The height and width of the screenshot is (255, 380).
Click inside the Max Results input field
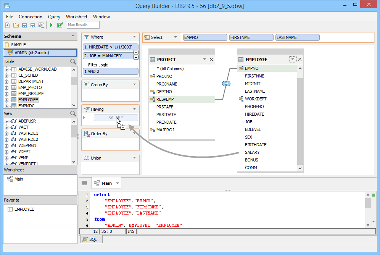click(x=83, y=24)
